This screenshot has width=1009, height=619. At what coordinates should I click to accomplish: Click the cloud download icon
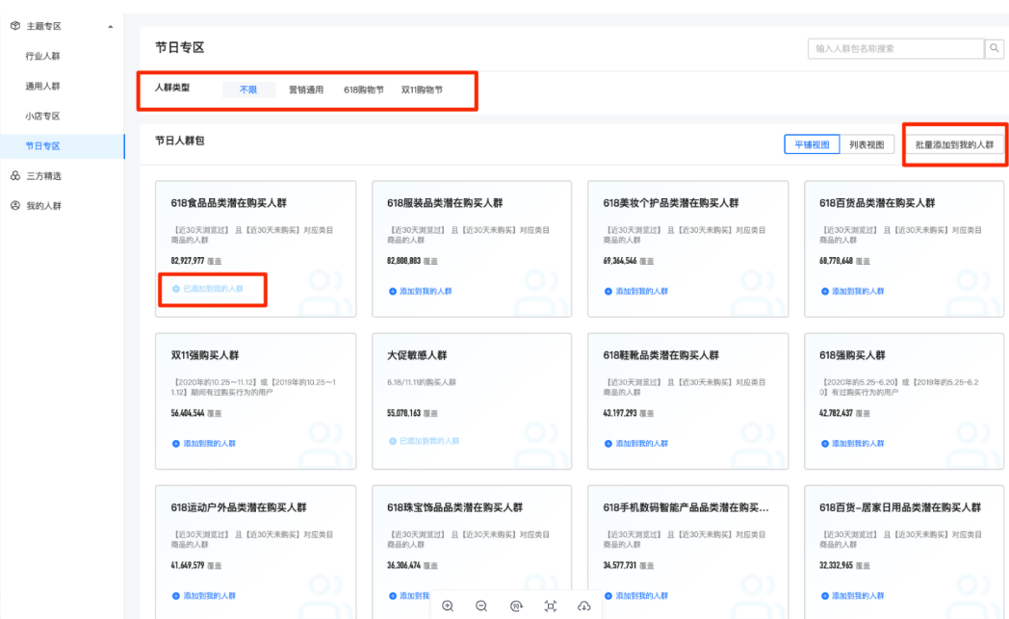click(583, 606)
